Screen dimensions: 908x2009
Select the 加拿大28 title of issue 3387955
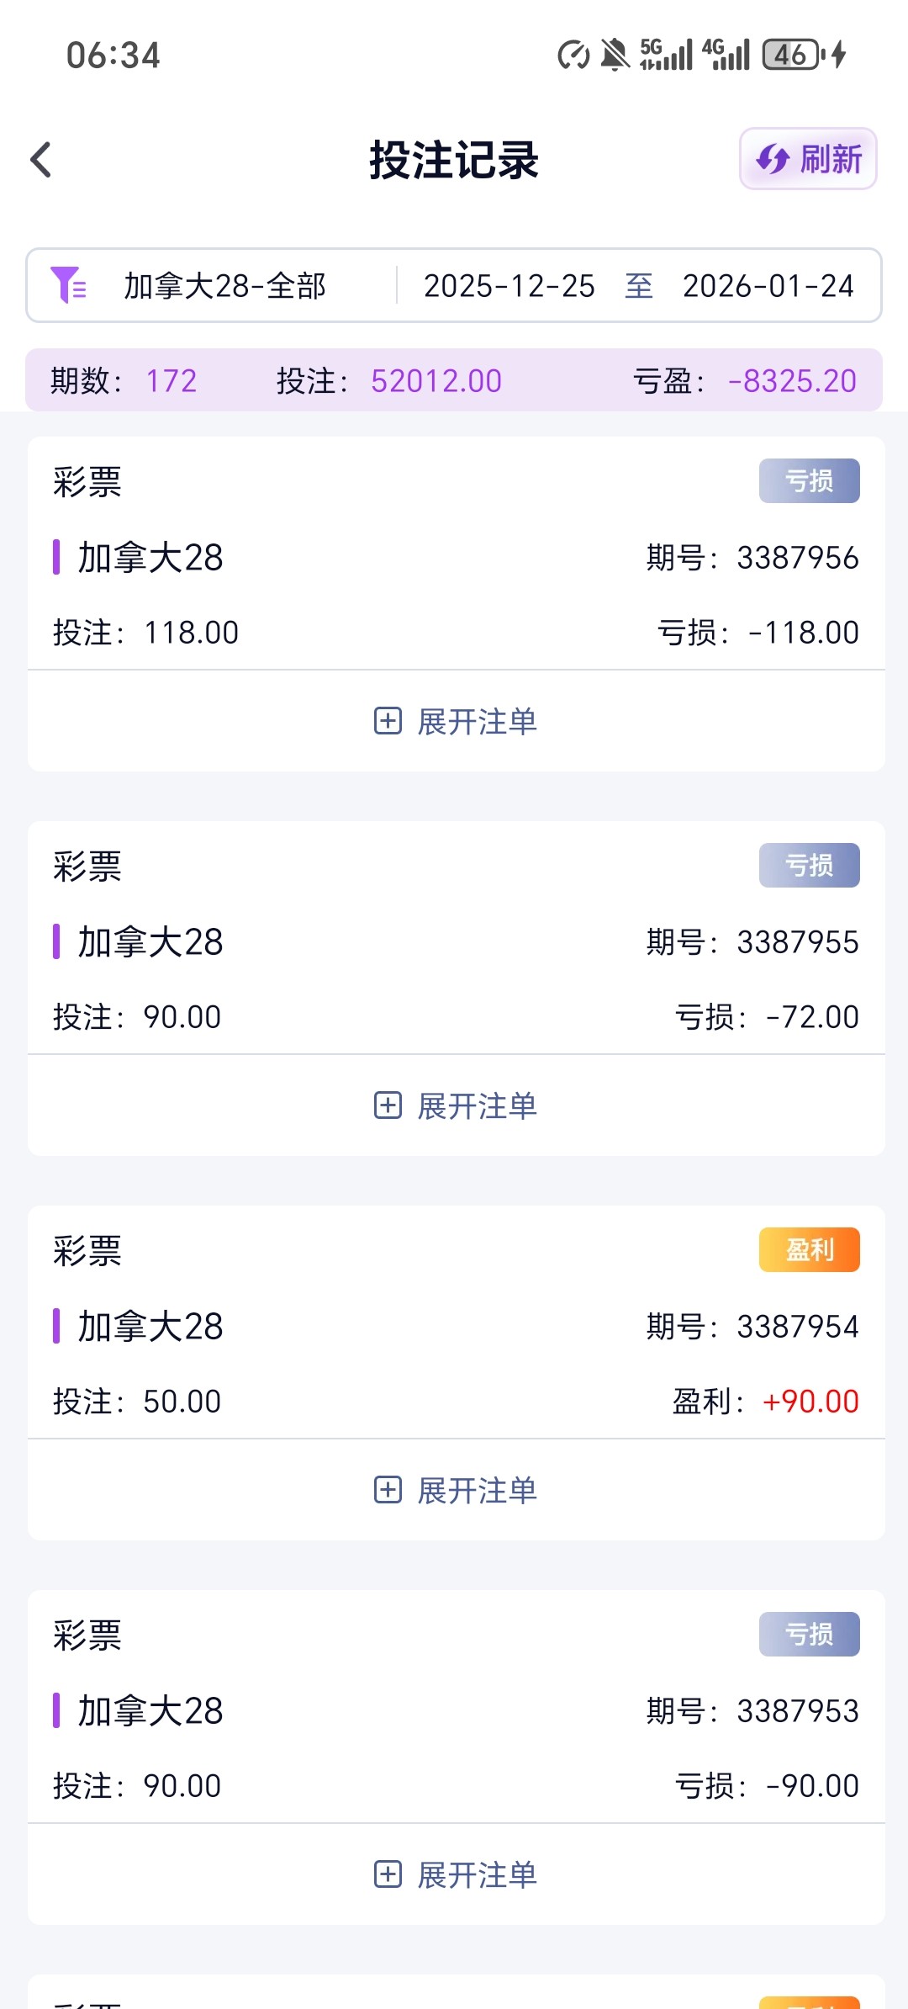click(x=150, y=942)
